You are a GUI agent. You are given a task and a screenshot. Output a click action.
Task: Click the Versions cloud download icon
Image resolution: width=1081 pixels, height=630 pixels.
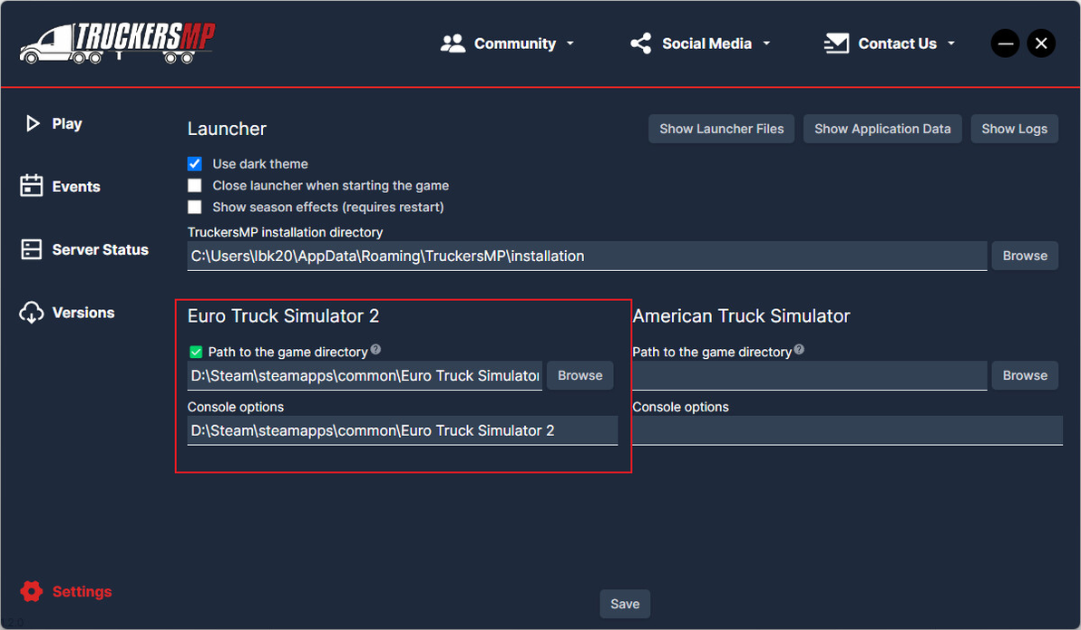click(x=31, y=312)
